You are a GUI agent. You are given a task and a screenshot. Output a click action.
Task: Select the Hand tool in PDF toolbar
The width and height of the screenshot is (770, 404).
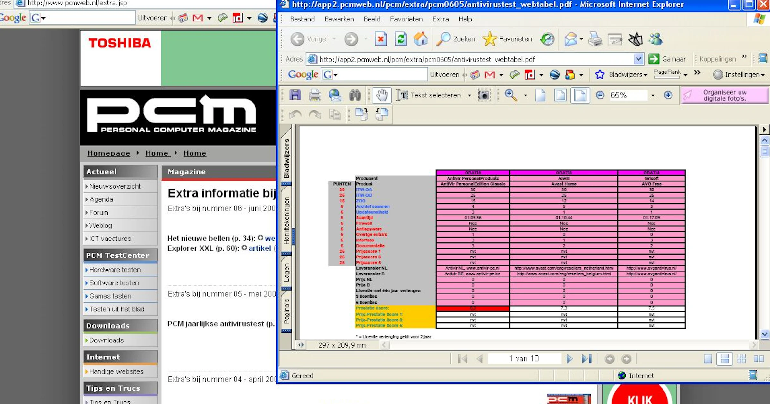click(382, 95)
